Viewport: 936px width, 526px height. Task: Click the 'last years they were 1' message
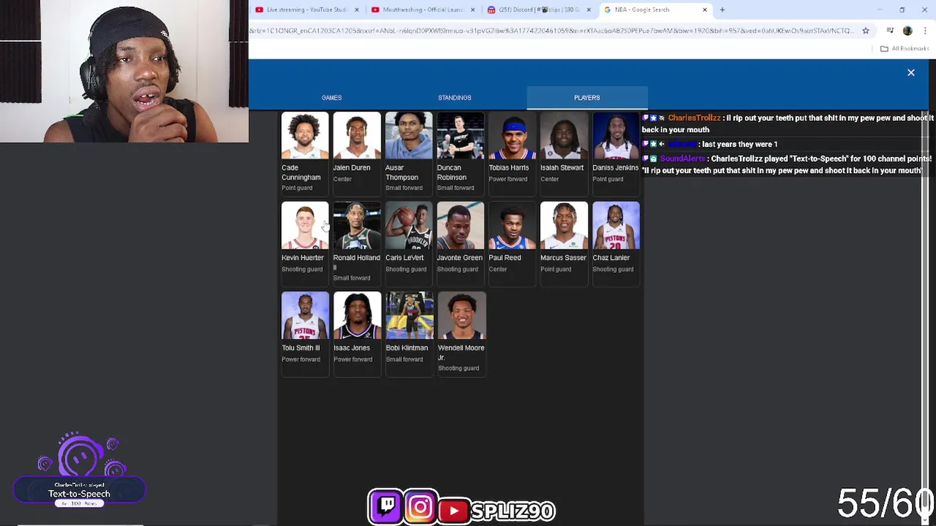pyautogui.click(x=739, y=144)
